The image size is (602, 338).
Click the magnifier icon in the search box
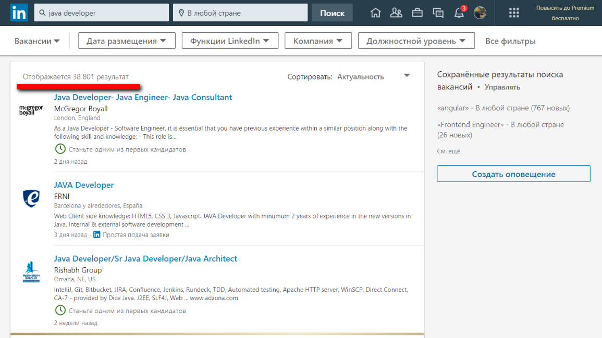coord(42,12)
